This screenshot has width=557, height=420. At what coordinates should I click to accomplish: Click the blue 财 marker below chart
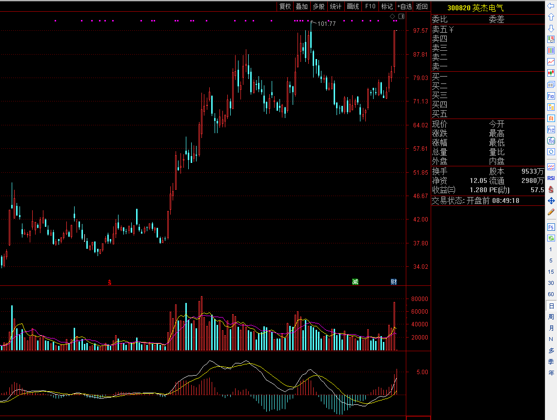(x=394, y=282)
